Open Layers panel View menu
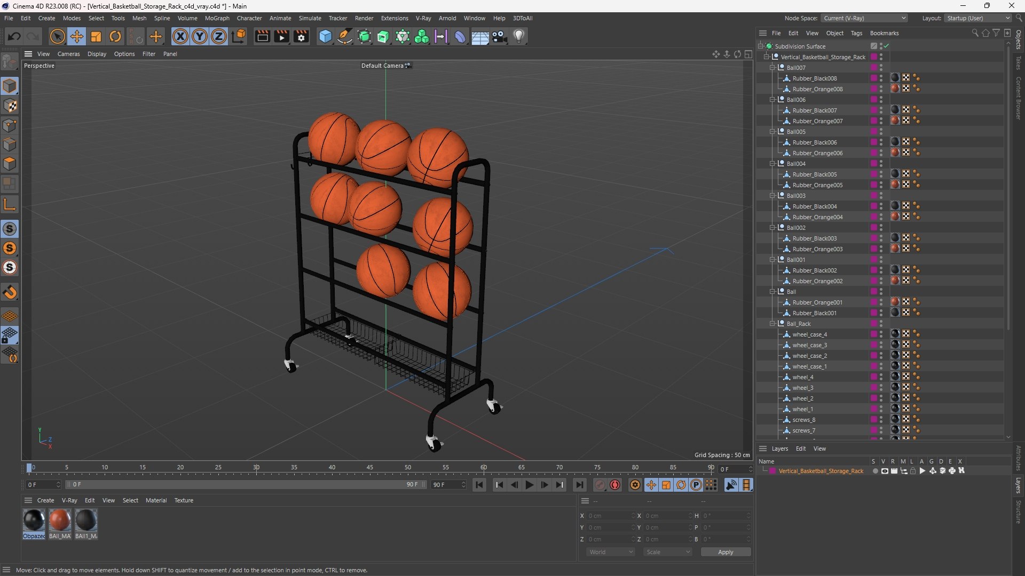Image resolution: width=1025 pixels, height=576 pixels. tap(819, 449)
